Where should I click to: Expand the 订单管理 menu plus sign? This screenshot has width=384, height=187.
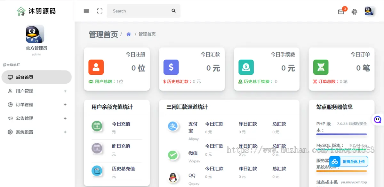tap(65, 105)
